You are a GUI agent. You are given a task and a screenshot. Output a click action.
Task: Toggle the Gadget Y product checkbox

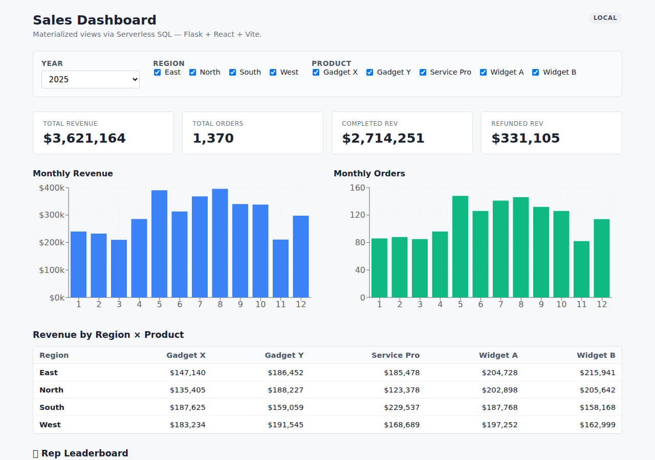point(369,73)
